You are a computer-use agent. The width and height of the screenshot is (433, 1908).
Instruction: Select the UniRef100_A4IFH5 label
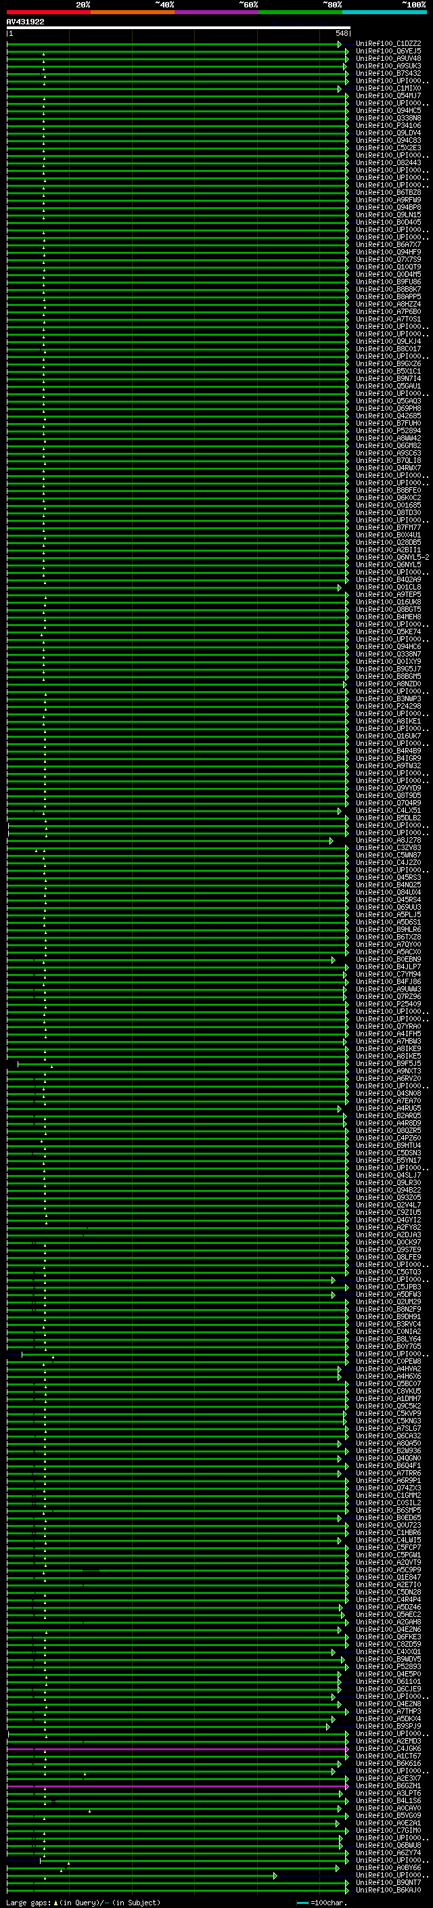point(388,1034)
